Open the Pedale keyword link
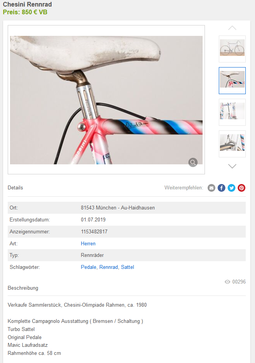Image resolution: width=255 pixels, height=363 pixels. point(89,267)
